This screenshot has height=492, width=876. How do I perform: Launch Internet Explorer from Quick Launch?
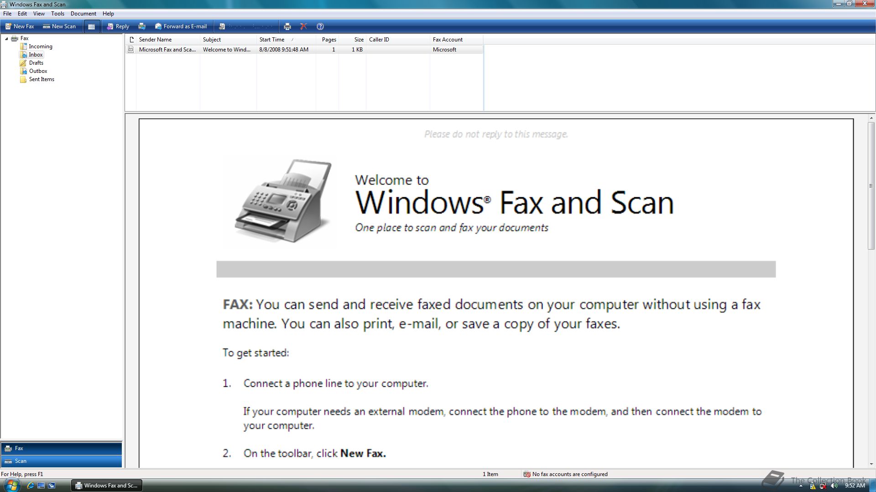pos(31,486)
